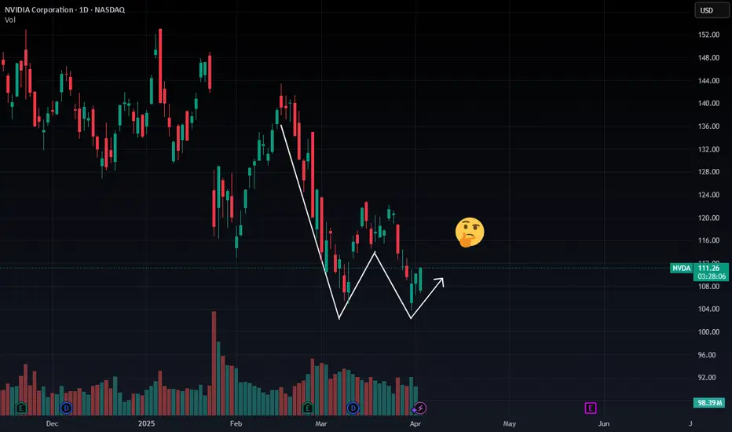Click the Apr label on the time axis

point(415,423)
